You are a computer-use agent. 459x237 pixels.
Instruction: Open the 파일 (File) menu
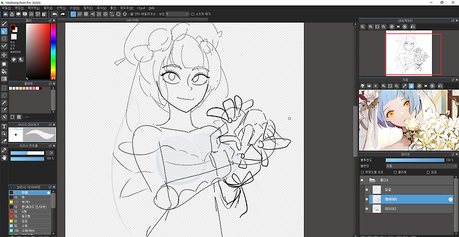click(6, 8)
